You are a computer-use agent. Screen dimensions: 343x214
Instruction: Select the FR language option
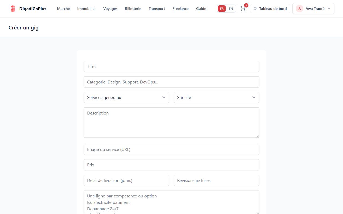[222, 9]
